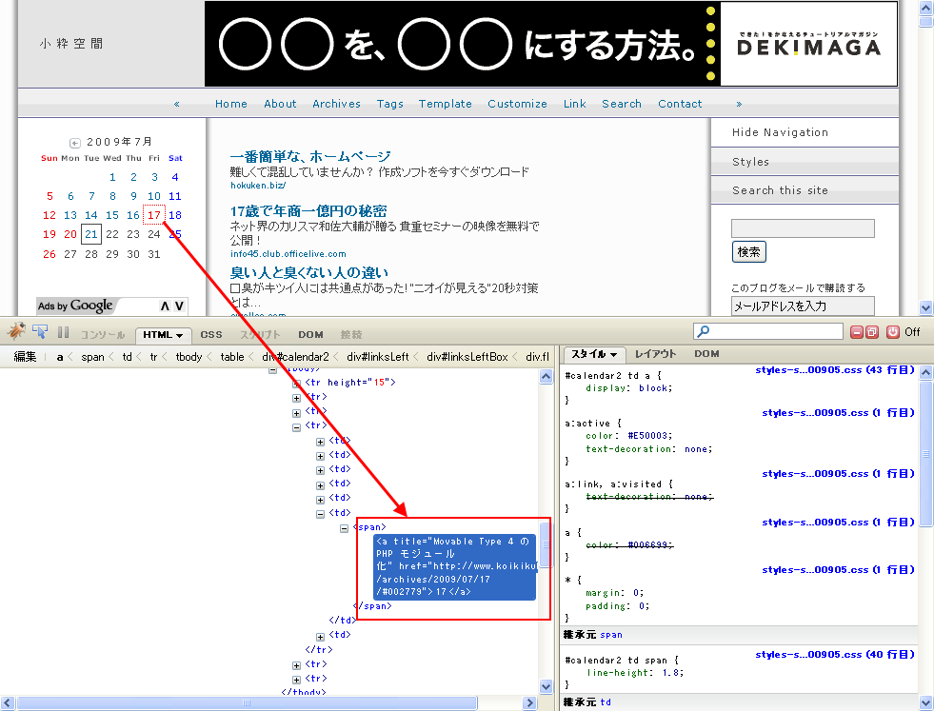Image resolution: width=934 pixels, height=711 pixels.
Task: Detach Firebug into a separate window
Action: pos(872,332)
